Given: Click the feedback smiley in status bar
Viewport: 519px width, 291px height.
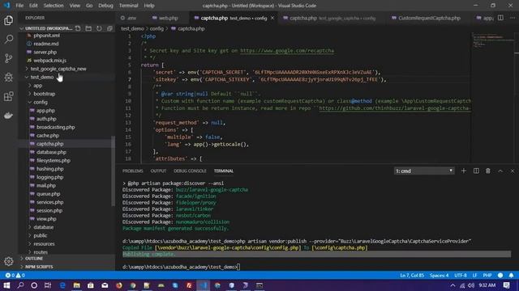Looking at the screenshot, I should [500, 275].
